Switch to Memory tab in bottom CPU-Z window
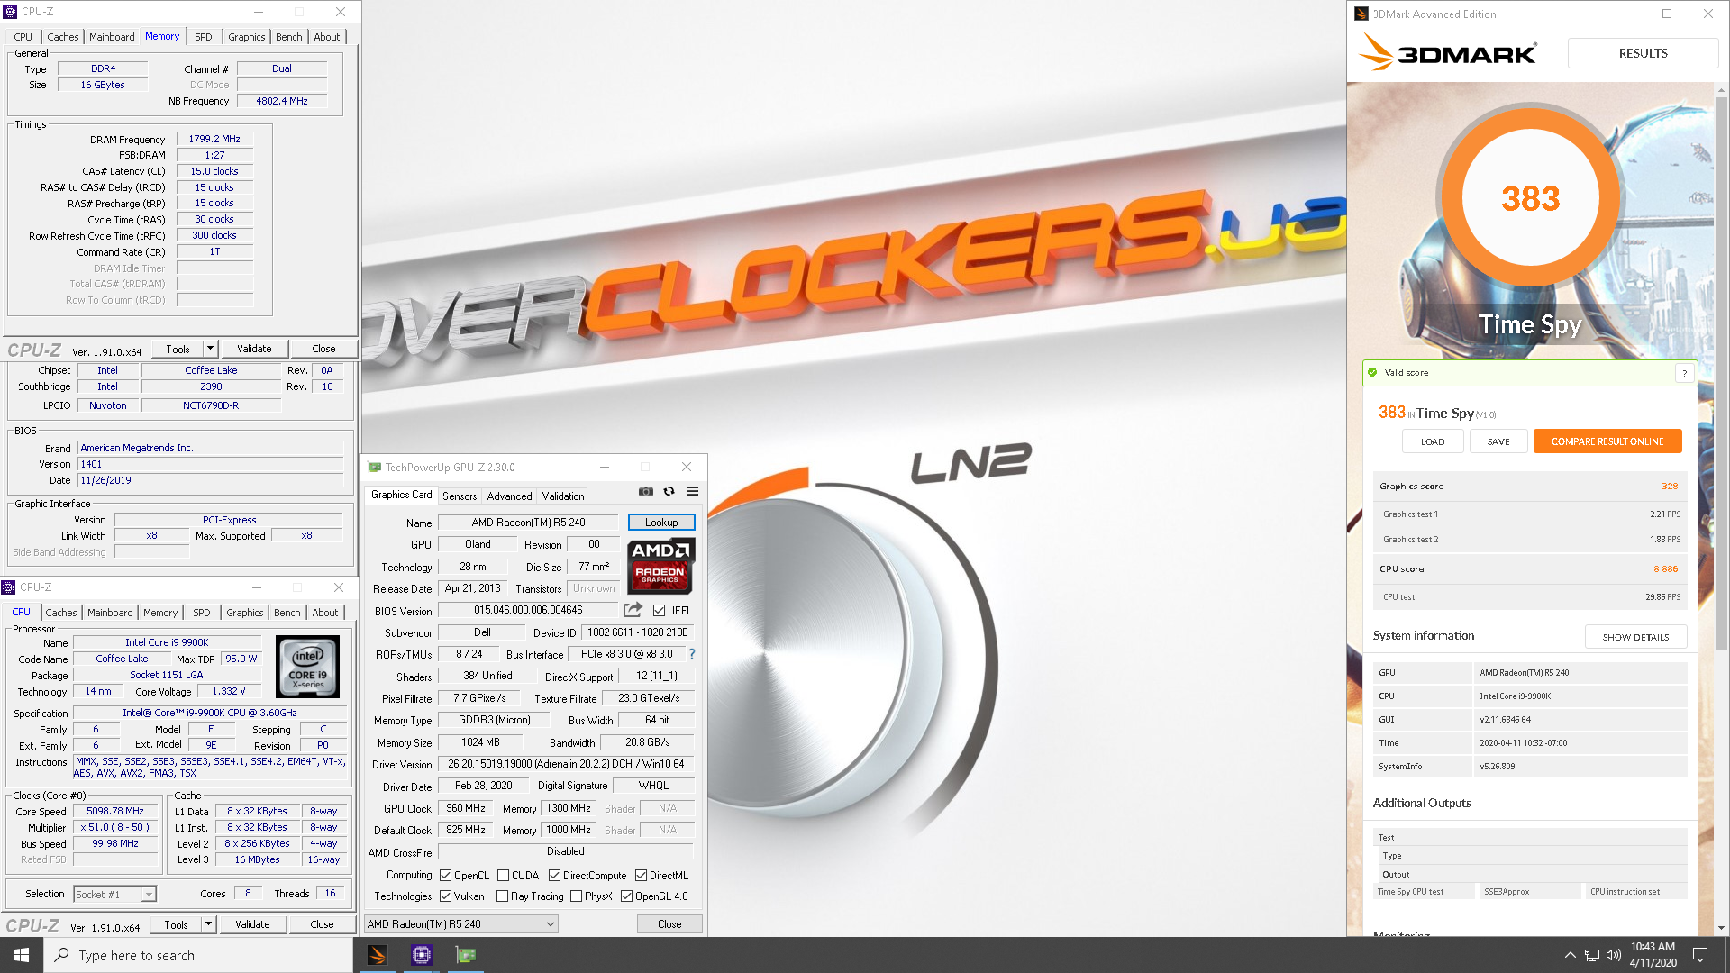 160,613
